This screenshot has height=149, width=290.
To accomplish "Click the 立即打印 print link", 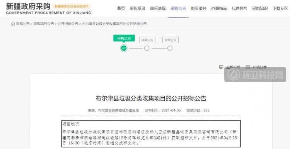I will point(233,67).
